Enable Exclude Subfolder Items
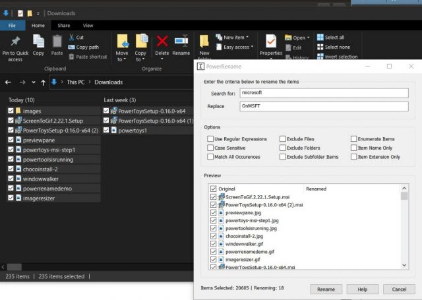This screenshot has width=422, height=300. click(x=283, y=156)
